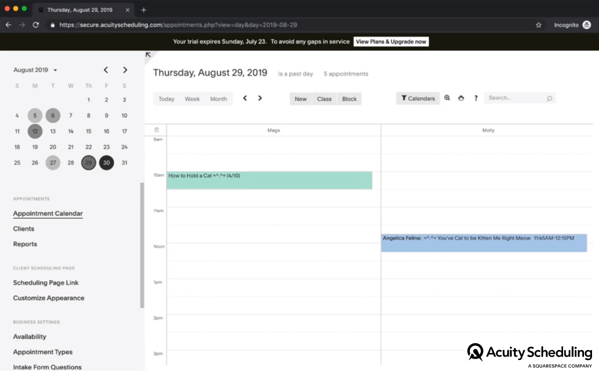Screen dimensions: 599x371
Task: Create a New appointment
Action: click(301, 99)
